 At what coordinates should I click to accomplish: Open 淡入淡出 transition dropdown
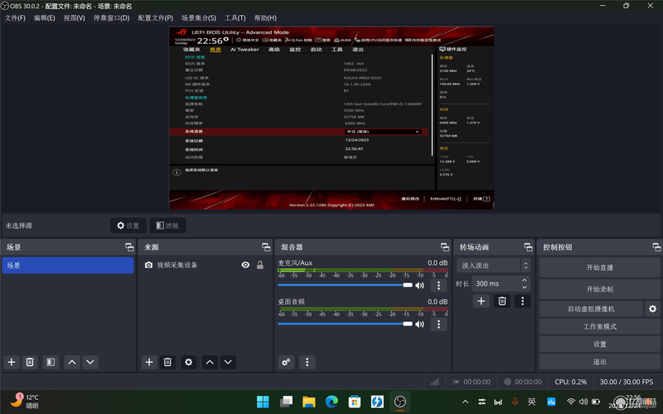[493, 265]
